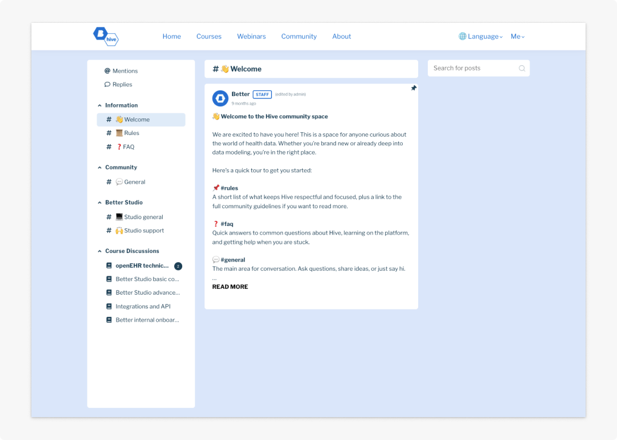Viewport: 617px width, 440px height.
Task: Click the globe icon beside Language
Action: click(462, 36)
